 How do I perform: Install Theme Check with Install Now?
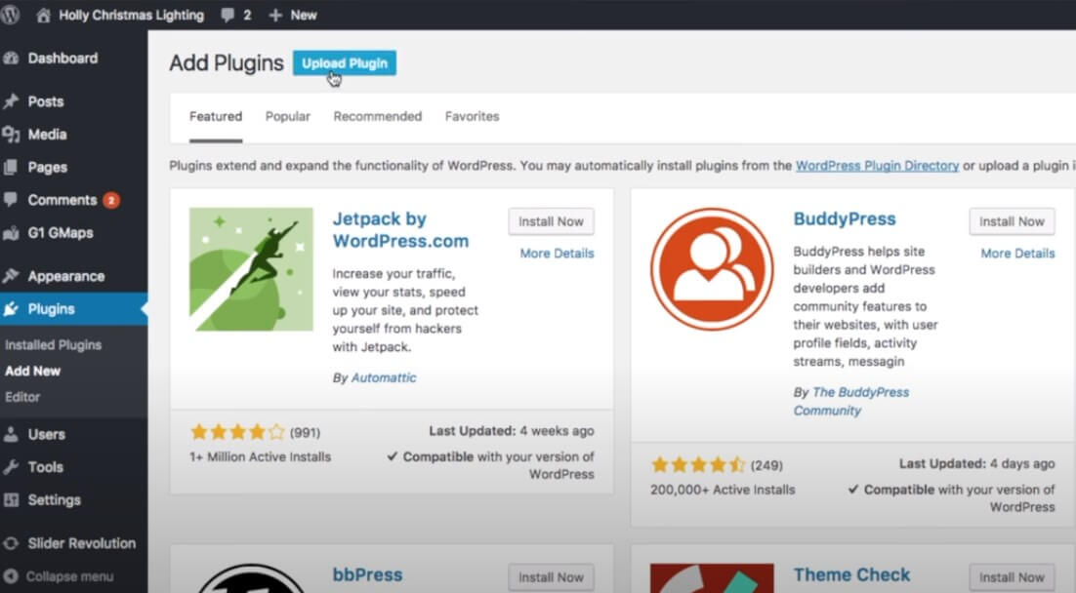1012,578
